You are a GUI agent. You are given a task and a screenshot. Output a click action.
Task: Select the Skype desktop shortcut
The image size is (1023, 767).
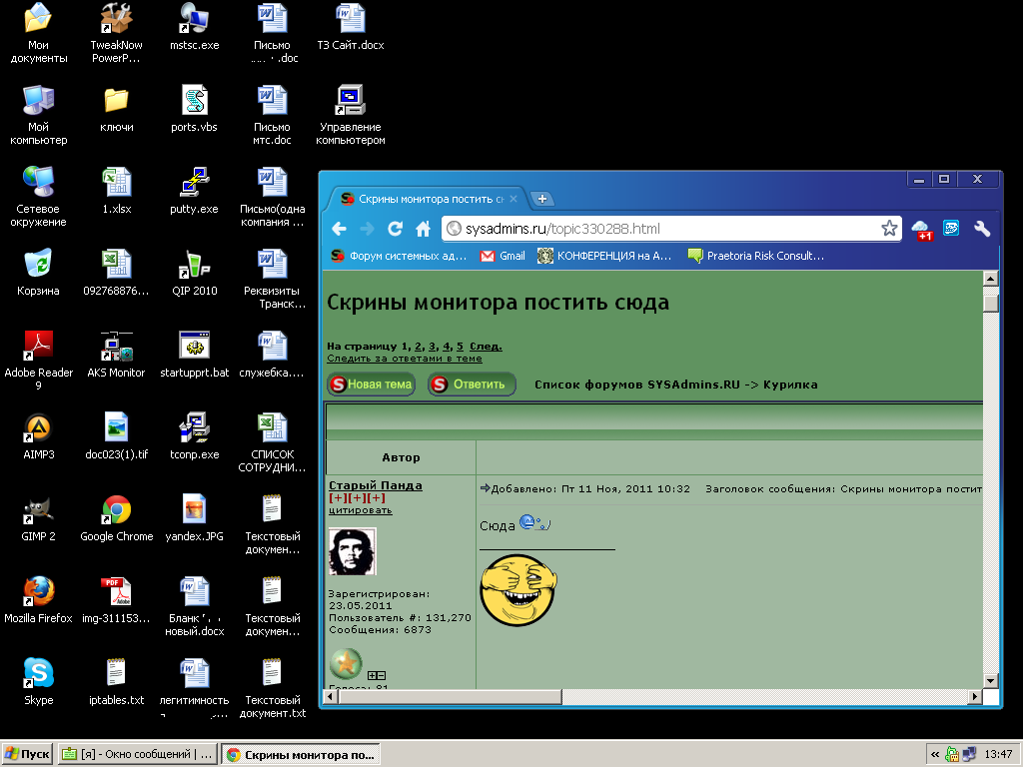[39, 682]
